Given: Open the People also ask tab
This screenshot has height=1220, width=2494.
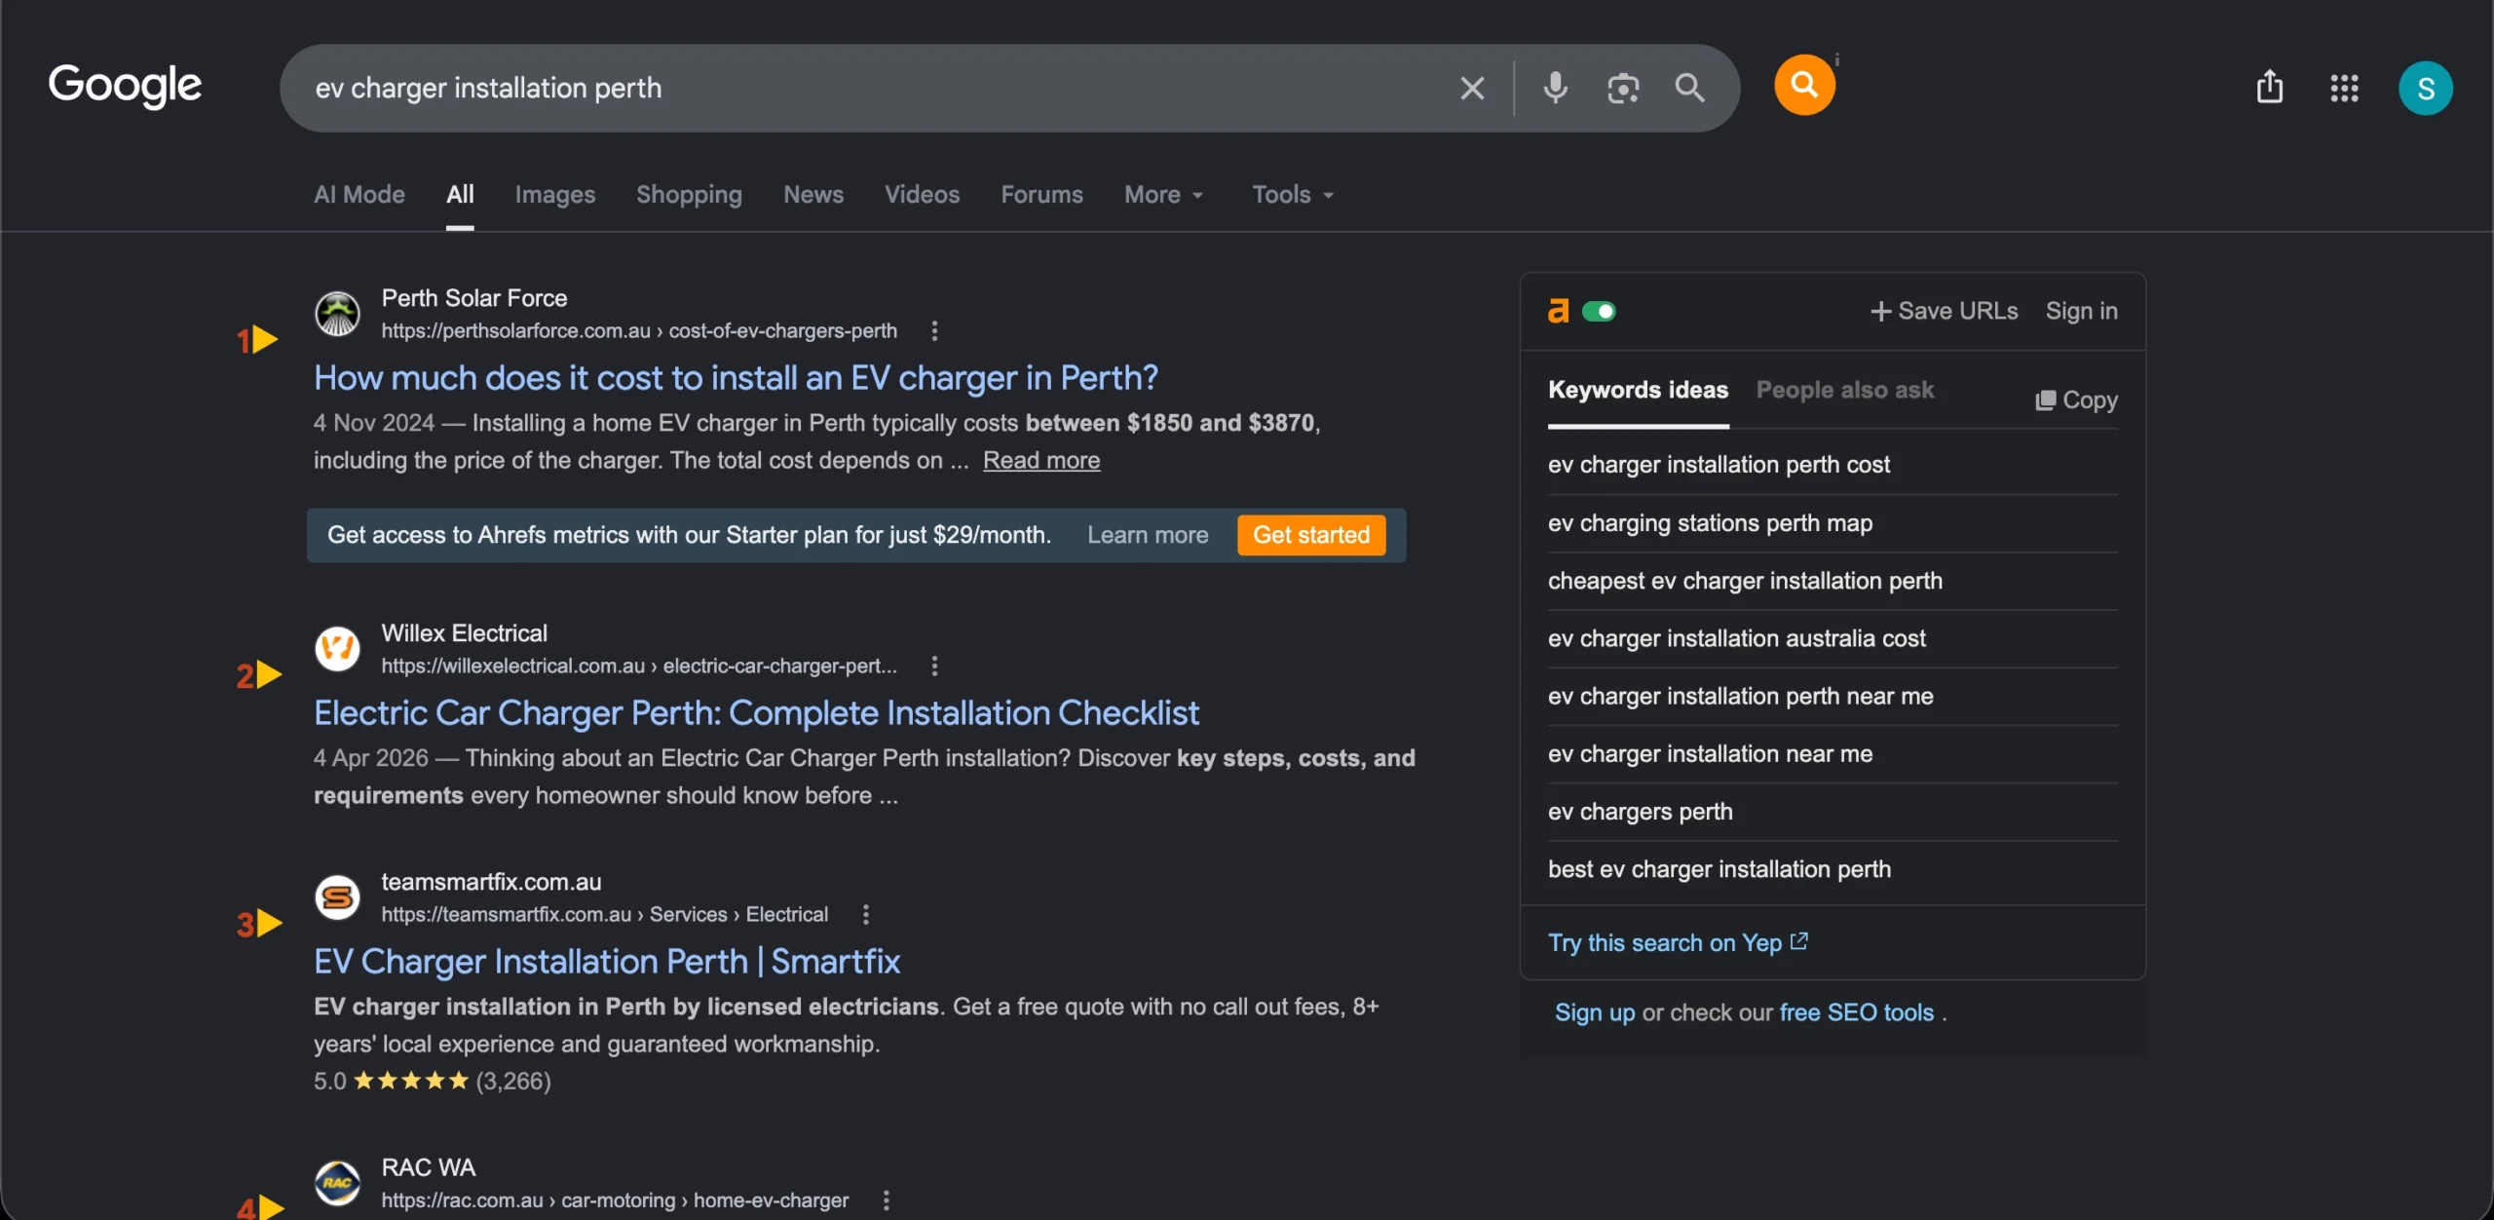Looking at the screenshot, I should (x=1844, y=391).
